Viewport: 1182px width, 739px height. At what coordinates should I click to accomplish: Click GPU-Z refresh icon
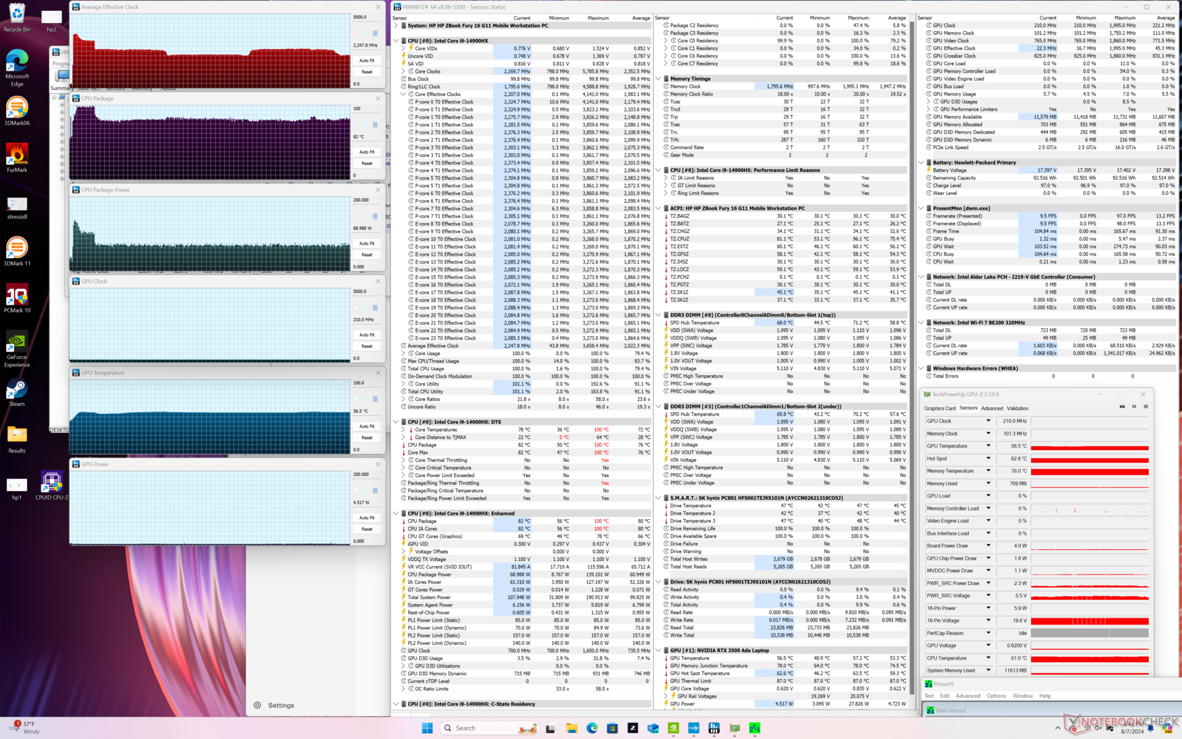pyautogui.click(x=1134, y=406)
